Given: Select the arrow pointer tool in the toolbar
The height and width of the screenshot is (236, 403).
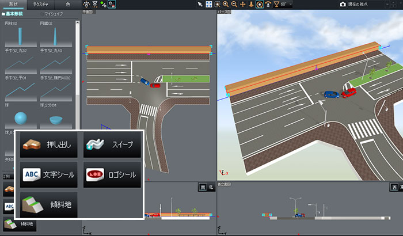Looking at the screenshot, I should pyautogui.click(x=200, y=4).
